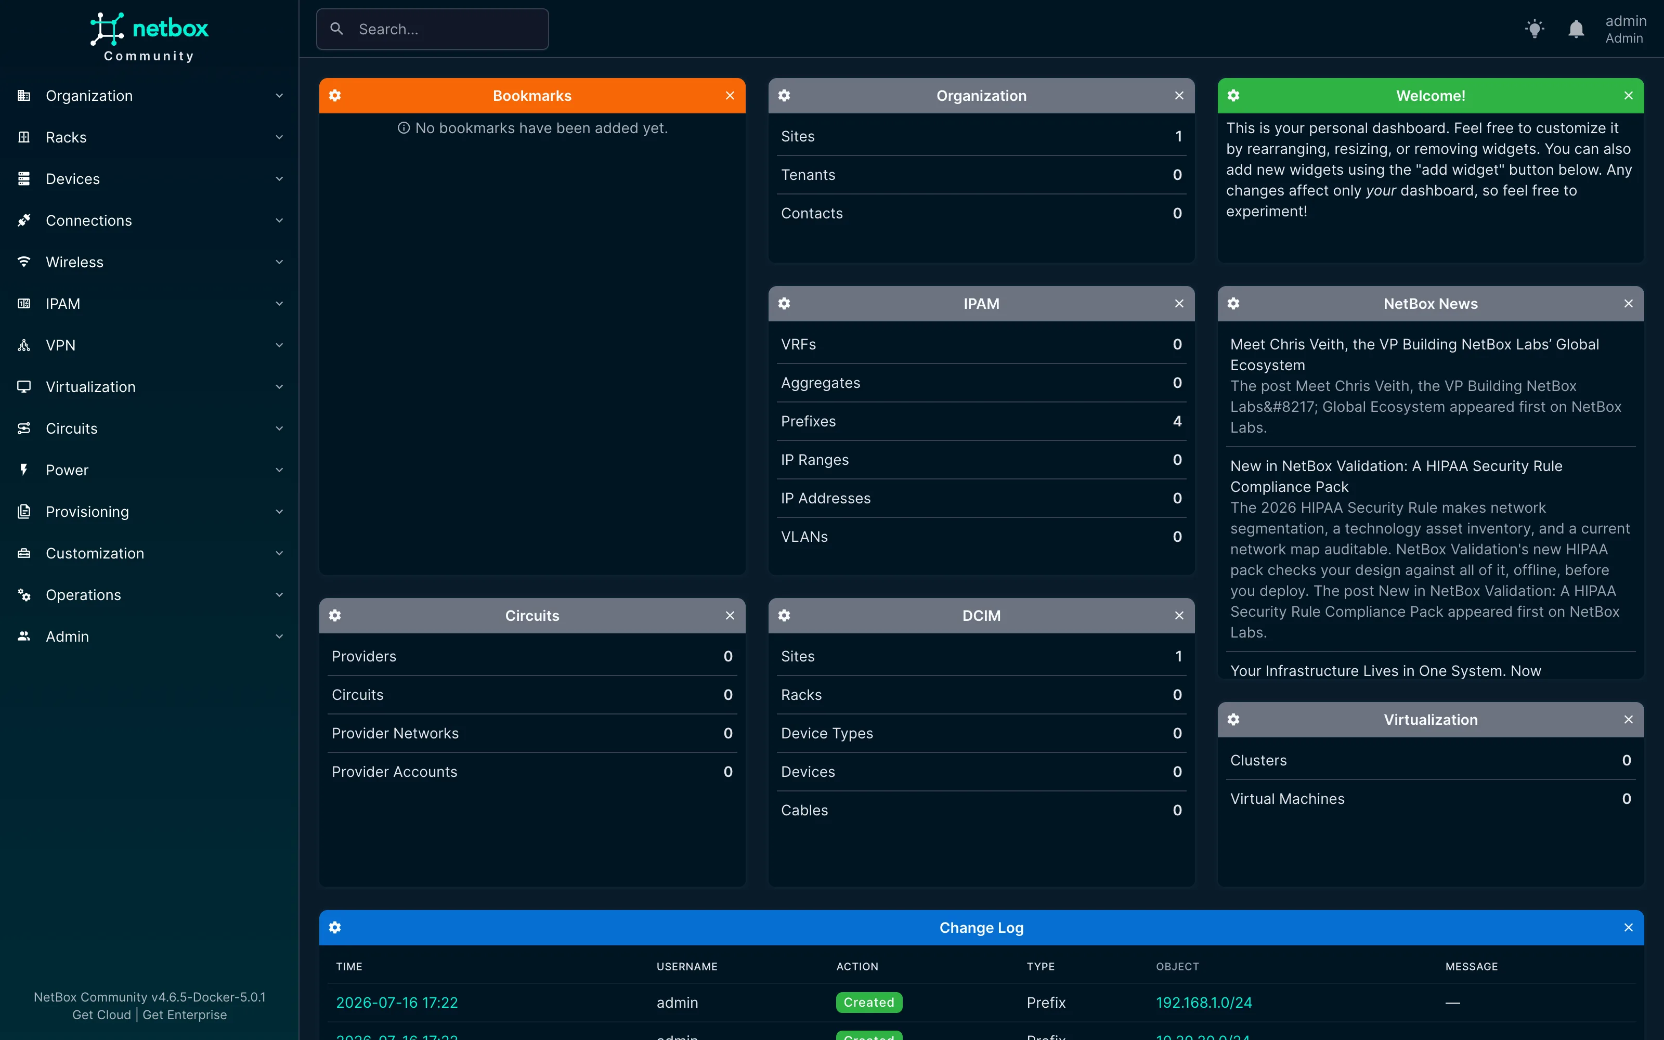Open the 2026-07-16 17:22 change log entry
The height and width of the screenshot is (1040, 1664).
[x=397, y=1002]
